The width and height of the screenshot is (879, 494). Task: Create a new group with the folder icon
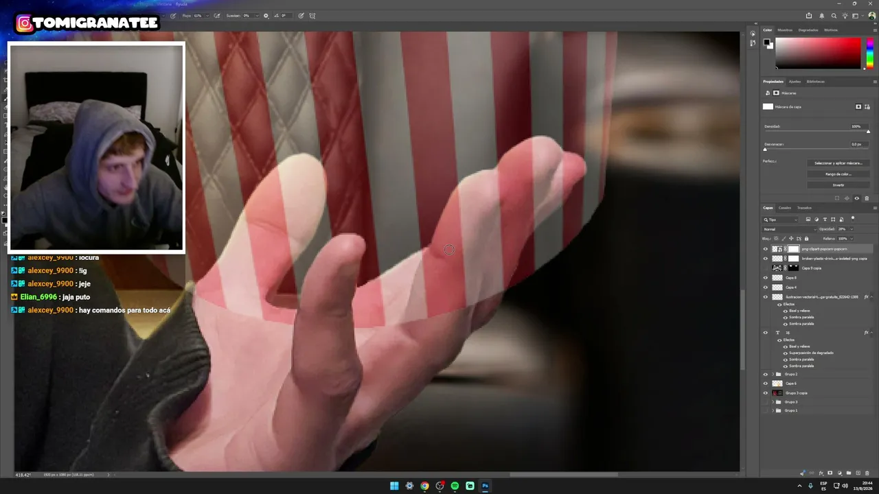click(x=849, y=473)
